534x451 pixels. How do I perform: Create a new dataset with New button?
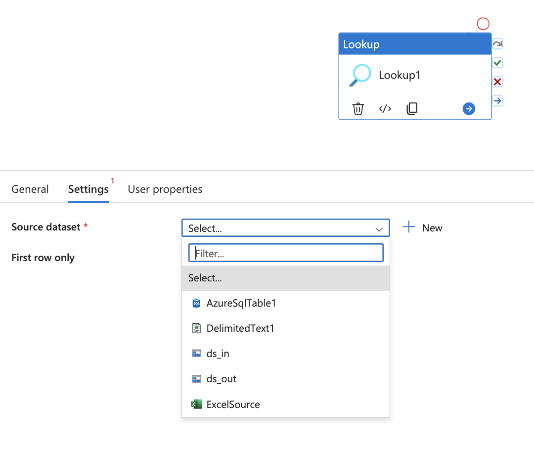[x=422, y=227]
